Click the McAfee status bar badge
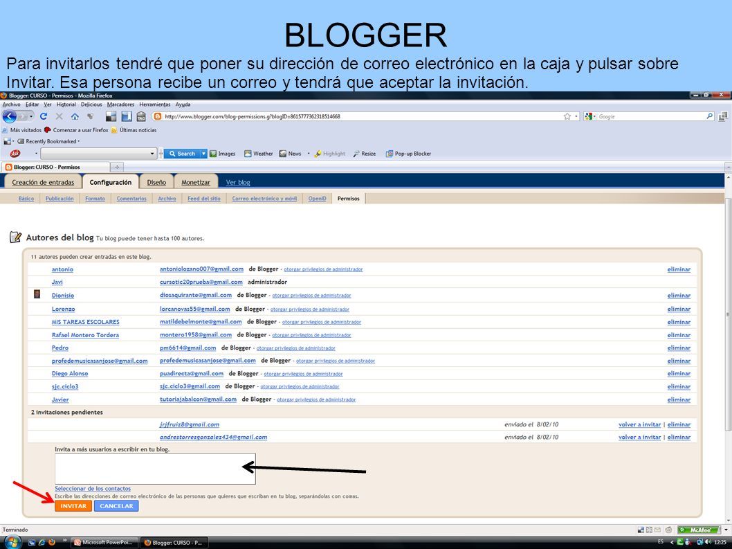This screenshot has width=732, height=549. point(699,530)
